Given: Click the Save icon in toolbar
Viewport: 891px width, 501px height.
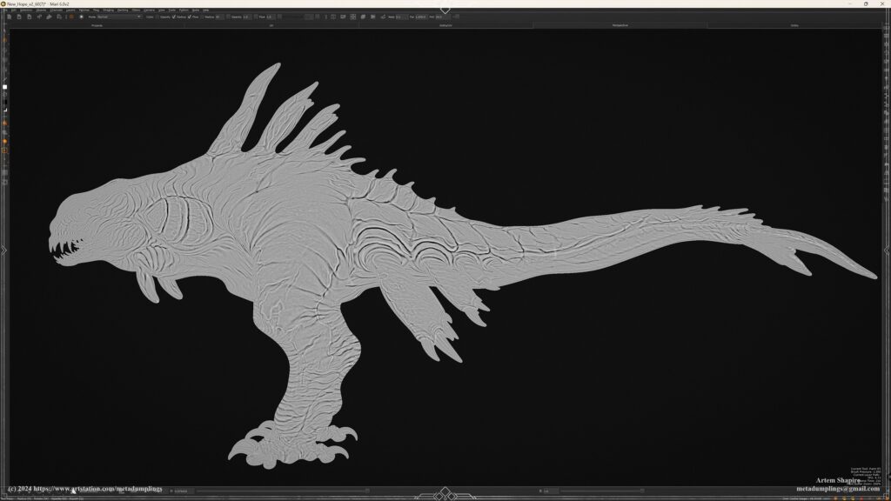Looking at the screenshot, I should pos(29,17).
